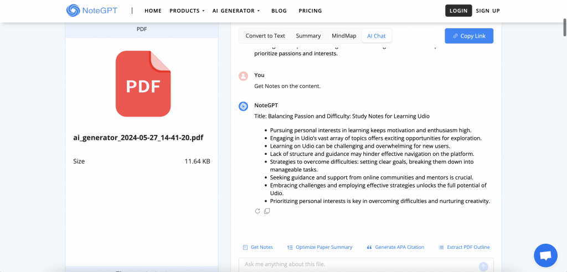Click bullet 'Seeking guidance and support from online communities'
This screenshot has width=567, height=272.
point(372,177)
